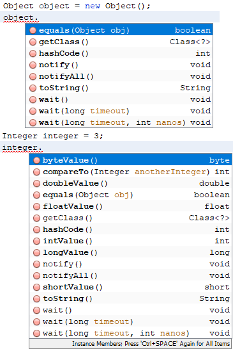The height and width of the screenshot is (349, 233).
Task: Select intValue() suggestion
Action: (130, 241)
